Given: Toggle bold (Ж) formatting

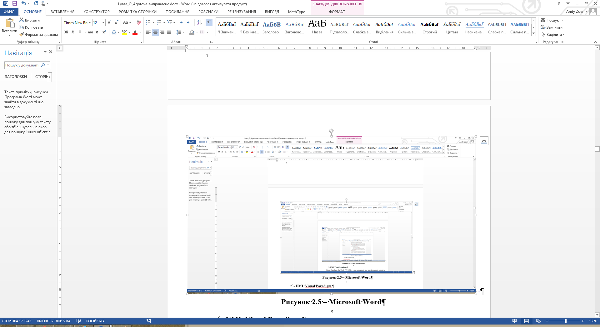Looking at the screenshot, I should (x=66, y=32).
